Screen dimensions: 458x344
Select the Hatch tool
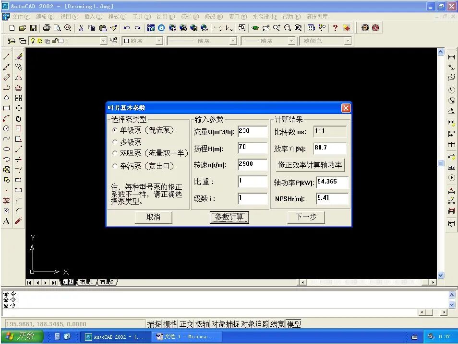click(6, 201)
